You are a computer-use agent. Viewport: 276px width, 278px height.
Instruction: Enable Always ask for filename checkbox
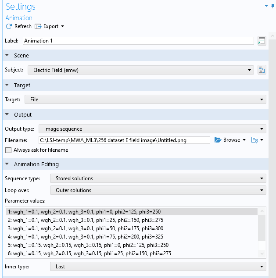(8, 150)
